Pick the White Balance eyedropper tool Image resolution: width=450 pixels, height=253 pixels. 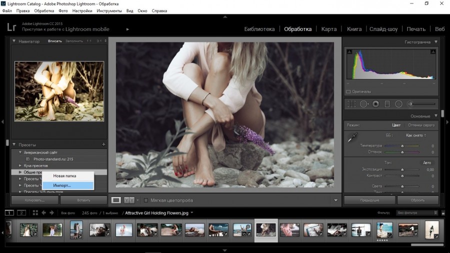point(352,137)
